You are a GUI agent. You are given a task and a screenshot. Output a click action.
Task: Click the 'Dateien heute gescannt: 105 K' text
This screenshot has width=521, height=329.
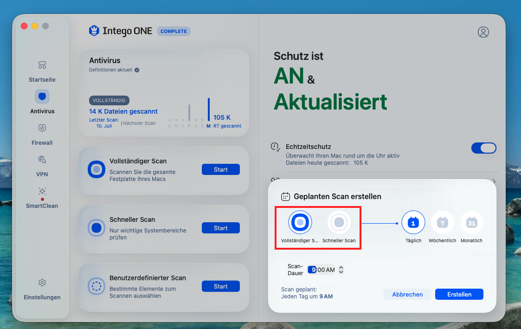click(x=327, y=163)
